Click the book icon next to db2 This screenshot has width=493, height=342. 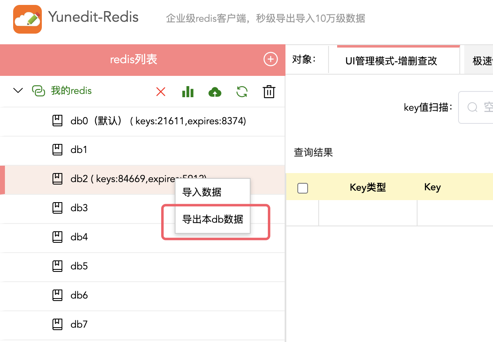pyautogui.click(x=57, y=179)
